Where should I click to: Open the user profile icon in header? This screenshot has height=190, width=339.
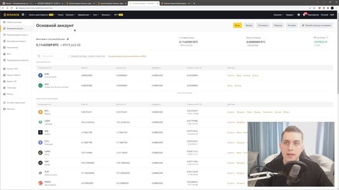(x=299, y=15)
